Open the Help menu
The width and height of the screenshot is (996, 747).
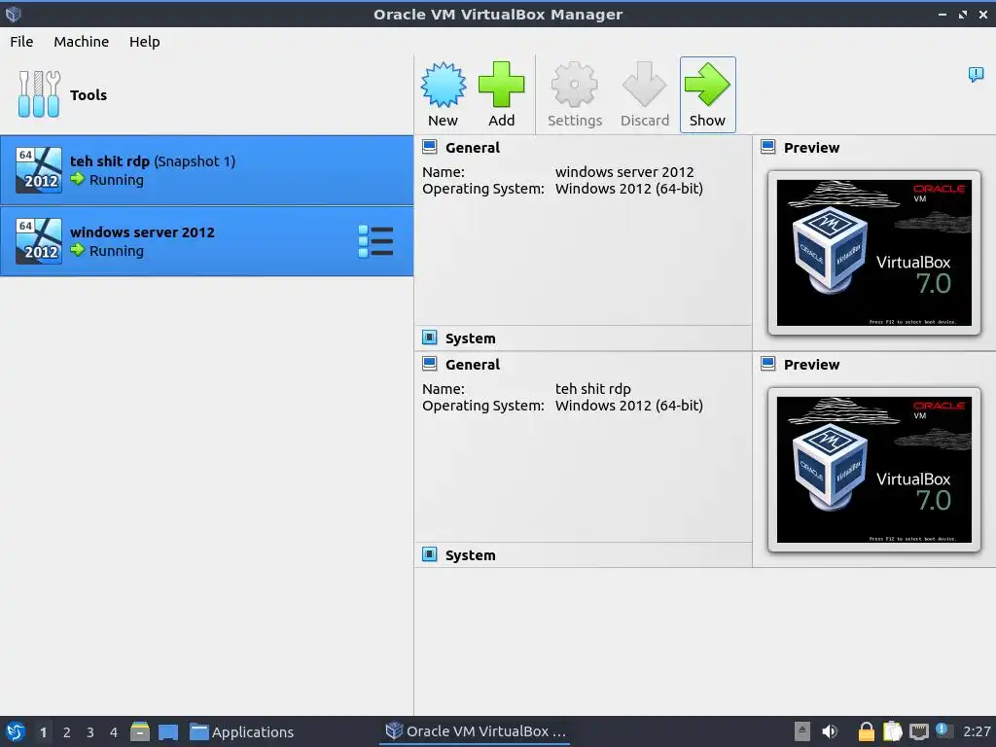(144, 41)
